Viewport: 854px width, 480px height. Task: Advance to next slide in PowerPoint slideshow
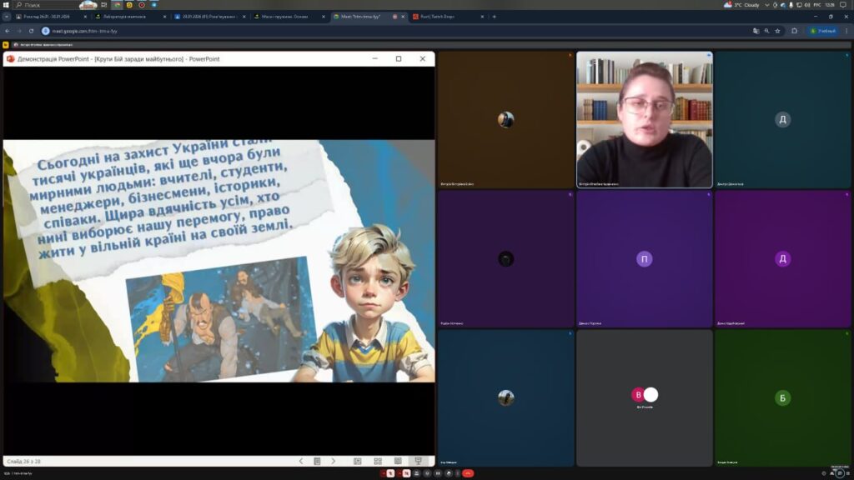tap(333, 461)
